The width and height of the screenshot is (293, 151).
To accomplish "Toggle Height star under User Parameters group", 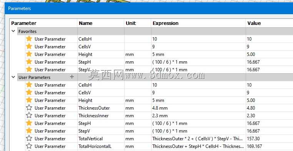I will (x=29, y=100).
